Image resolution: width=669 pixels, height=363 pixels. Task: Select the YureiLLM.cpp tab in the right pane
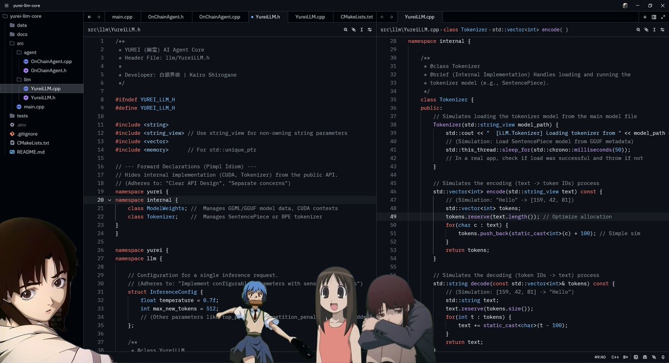[x=420, y=17]
